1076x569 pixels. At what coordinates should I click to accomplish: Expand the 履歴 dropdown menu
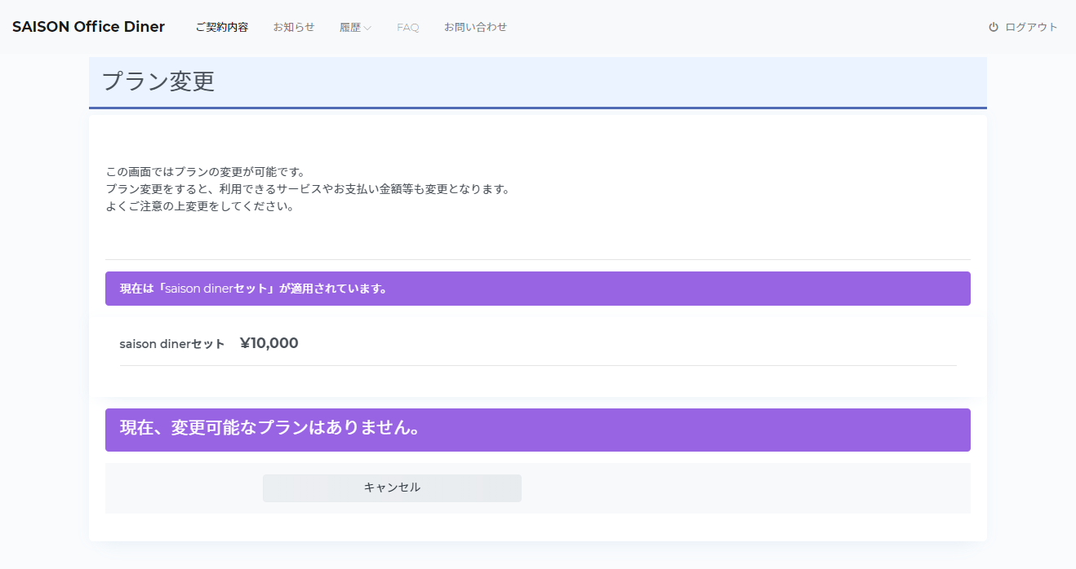click(x=355, y=27)
